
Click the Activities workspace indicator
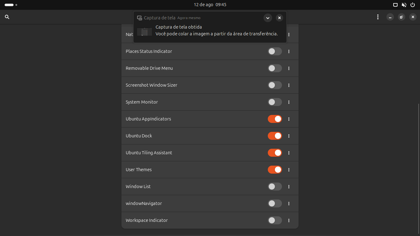click(x=11, y=5)
